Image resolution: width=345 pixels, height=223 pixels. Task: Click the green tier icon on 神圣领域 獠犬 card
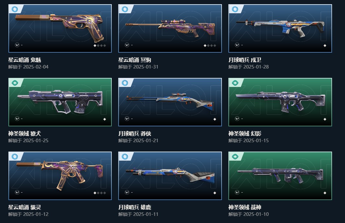point(15,83)
